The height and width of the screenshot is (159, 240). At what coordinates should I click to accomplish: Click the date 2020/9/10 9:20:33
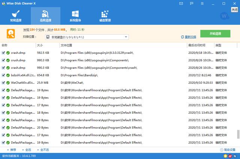click(201, 83)
